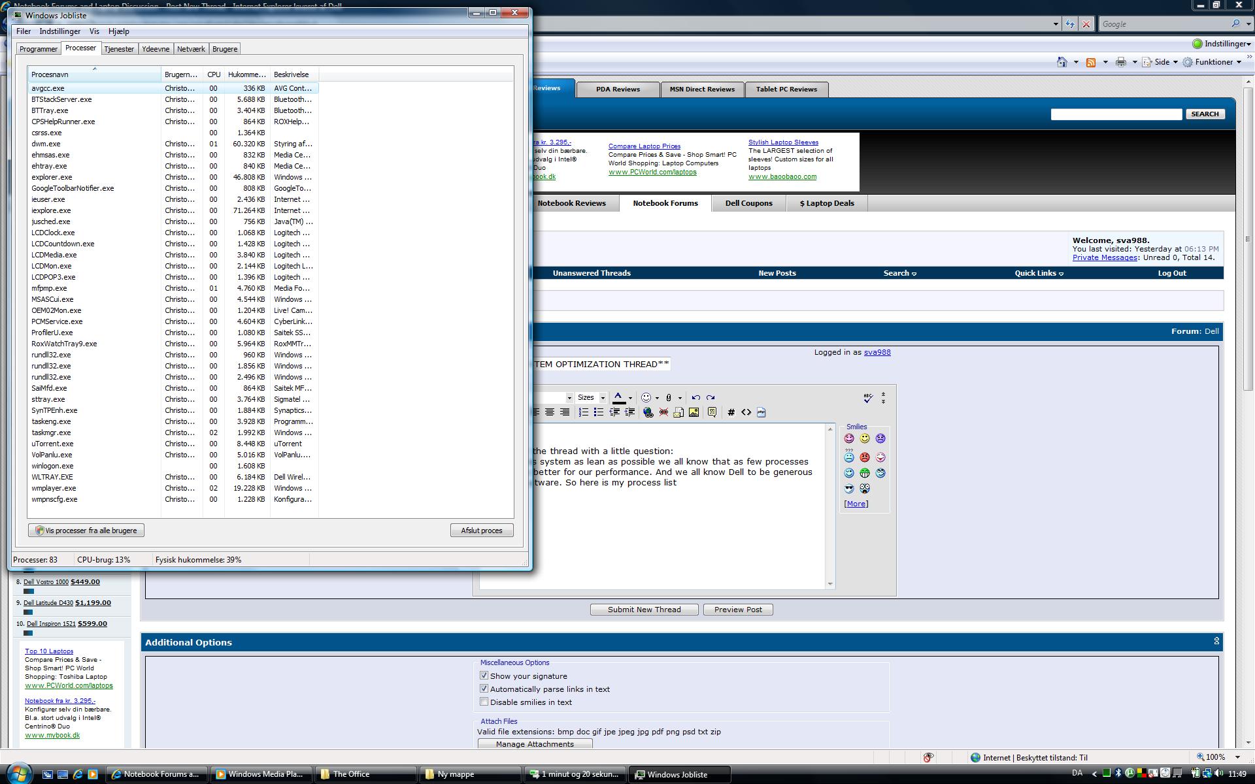
Task: Click the align right icon in the editor
Action: pyautogui.click(x=565, y=412)
